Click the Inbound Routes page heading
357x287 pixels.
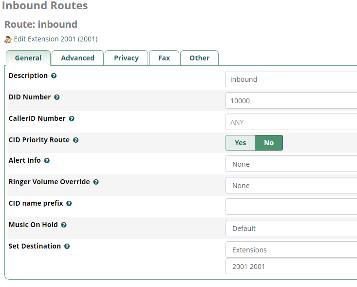pyautogui.click(x=45, y=5)
